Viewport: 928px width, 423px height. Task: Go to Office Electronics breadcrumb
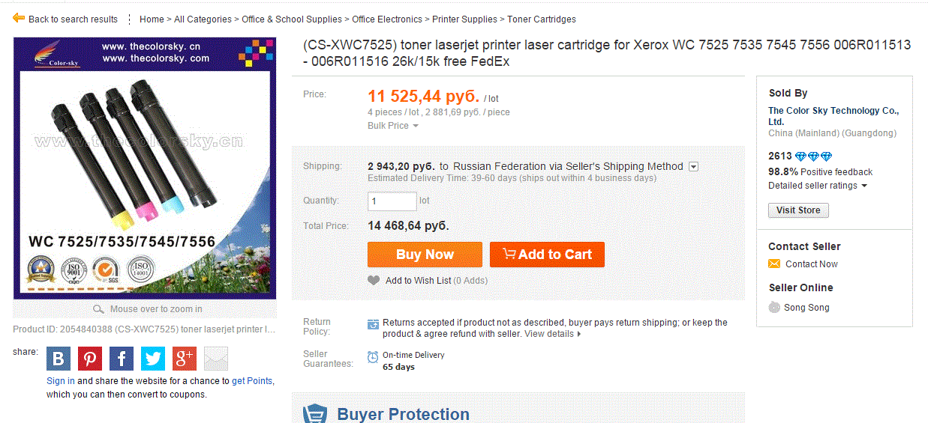click(387, 19)
